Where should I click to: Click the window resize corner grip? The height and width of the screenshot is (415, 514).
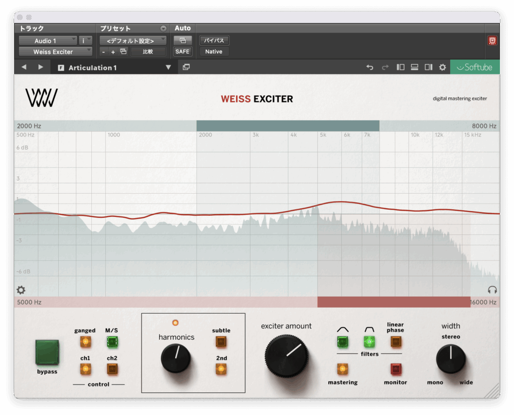point(492,391)
